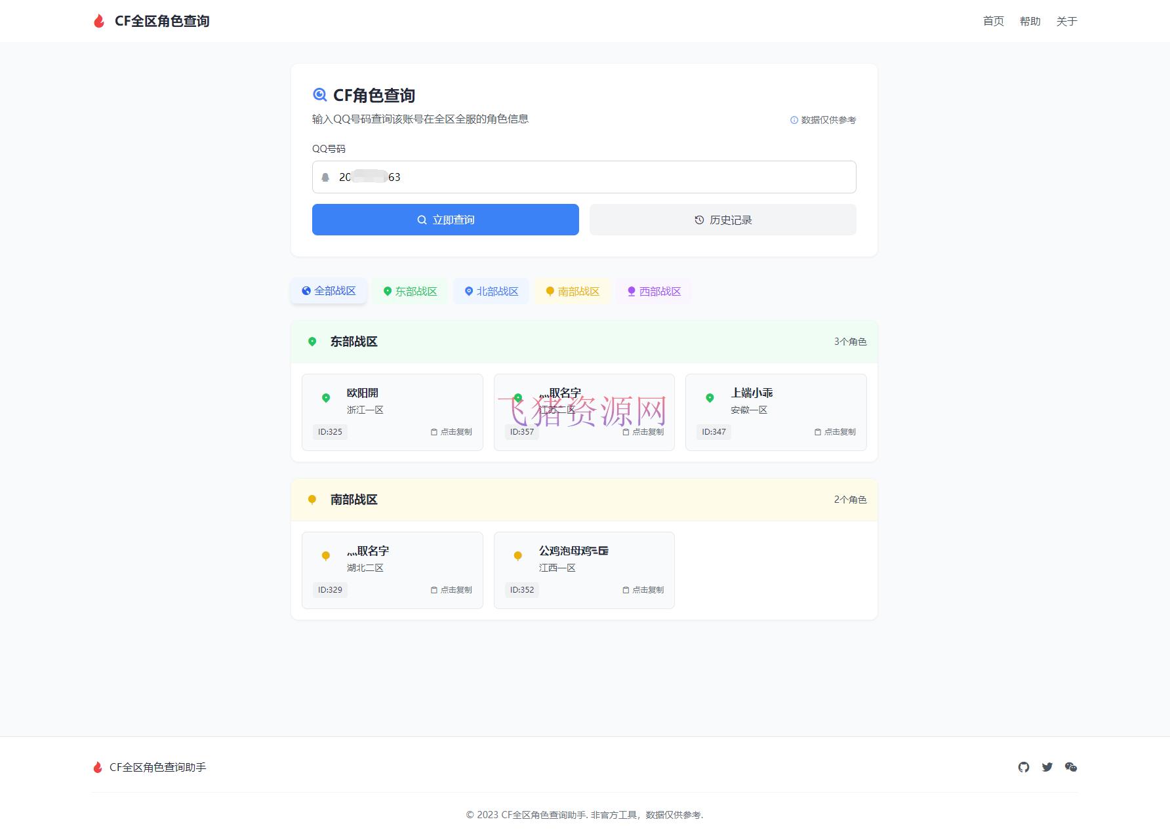
Task: Copy the ID:329 character via 点击复制
Action: [x=451, y=590]
